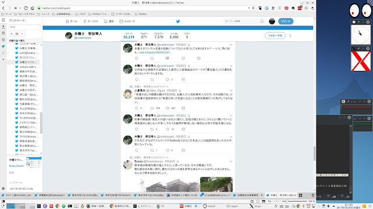This screenshot has width=373, height=209.
Task: Click the red extension icon with badge
Action: (300, 8)
